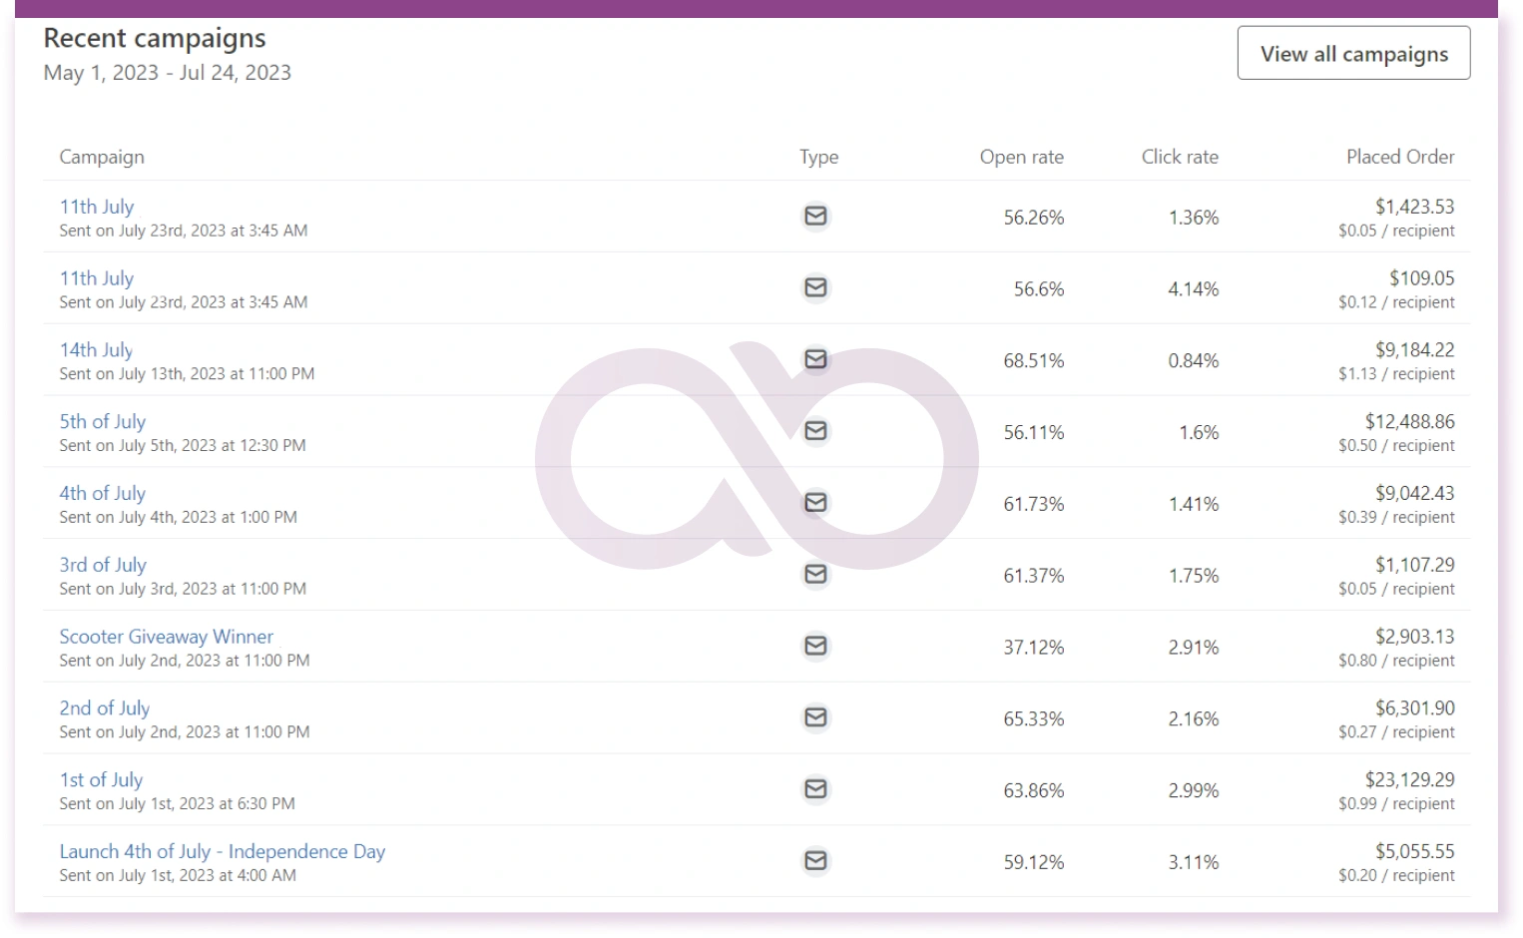This screenshot has height=938, width=1523.
Task: Click the email icon for Scooter Giveaway Winner
Action: click(x=815, y=647)
